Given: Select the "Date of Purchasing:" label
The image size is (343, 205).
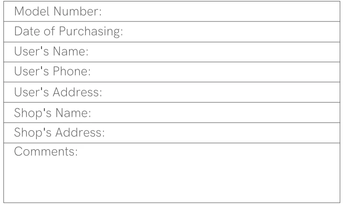Looking at the screenshot, I should click(x=69, y=31).
